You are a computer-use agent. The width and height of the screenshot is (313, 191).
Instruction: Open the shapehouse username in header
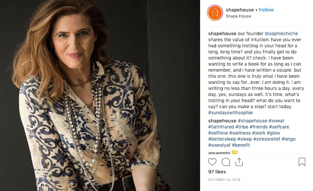pos(240,10)
